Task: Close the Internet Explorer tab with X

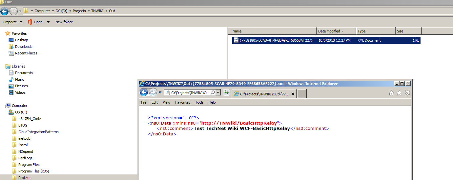Action: pos(293,94)
